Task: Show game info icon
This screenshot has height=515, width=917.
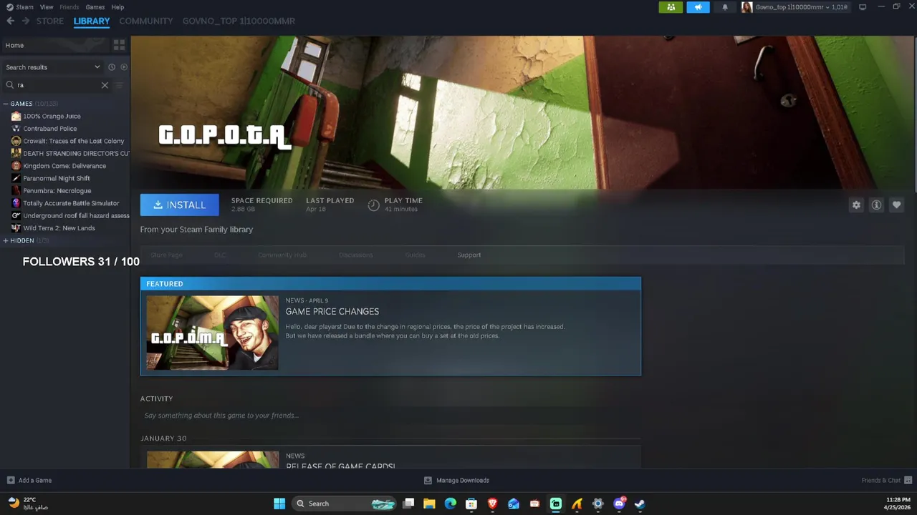Action: point(876,205)
